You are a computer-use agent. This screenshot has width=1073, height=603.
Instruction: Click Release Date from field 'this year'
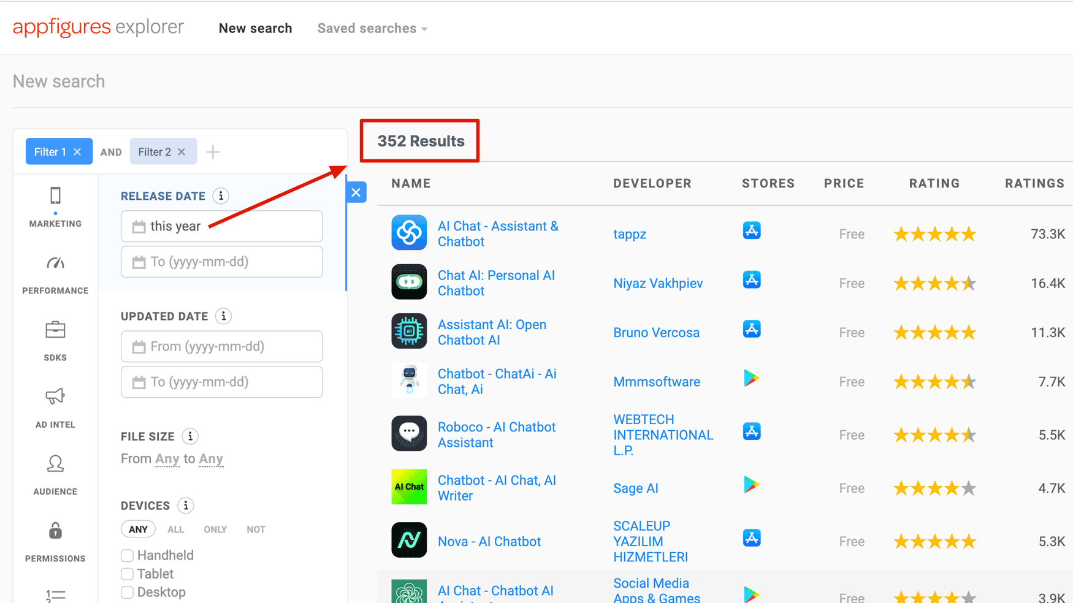click(x=222, y=226)
